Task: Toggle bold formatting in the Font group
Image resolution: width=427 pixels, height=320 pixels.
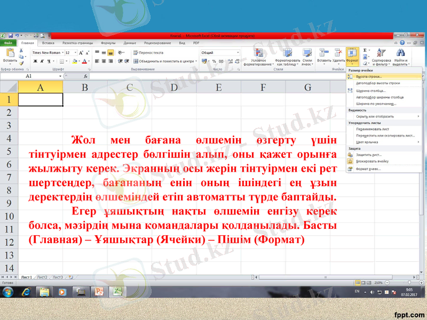Action: point(35,61)
